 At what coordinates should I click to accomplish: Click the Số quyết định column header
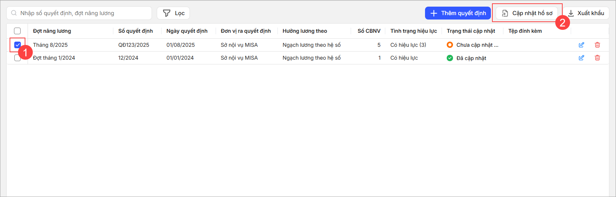click(135, 31)
